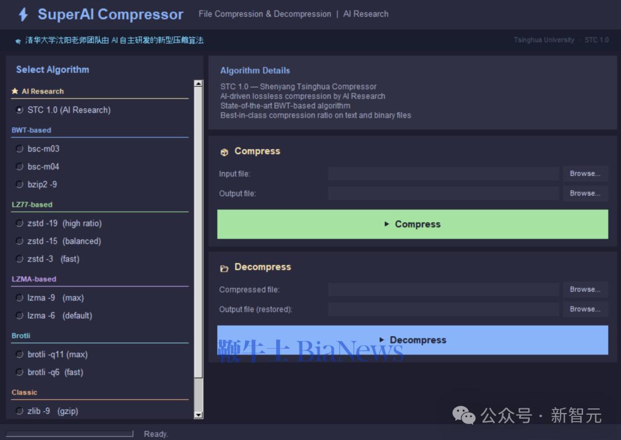This screenshot has width=621, height=440.
Task: Click the Algorithm Details heading
Action: [255, 71]
